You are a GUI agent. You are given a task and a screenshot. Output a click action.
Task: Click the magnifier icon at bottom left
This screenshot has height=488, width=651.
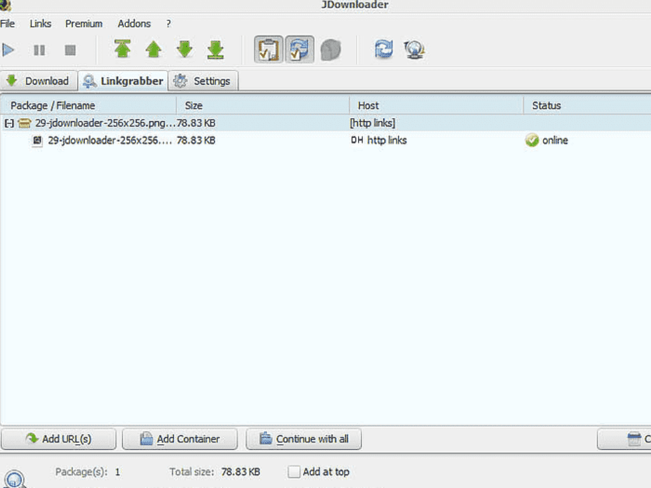pyautogui.click(x=15, y=479)
